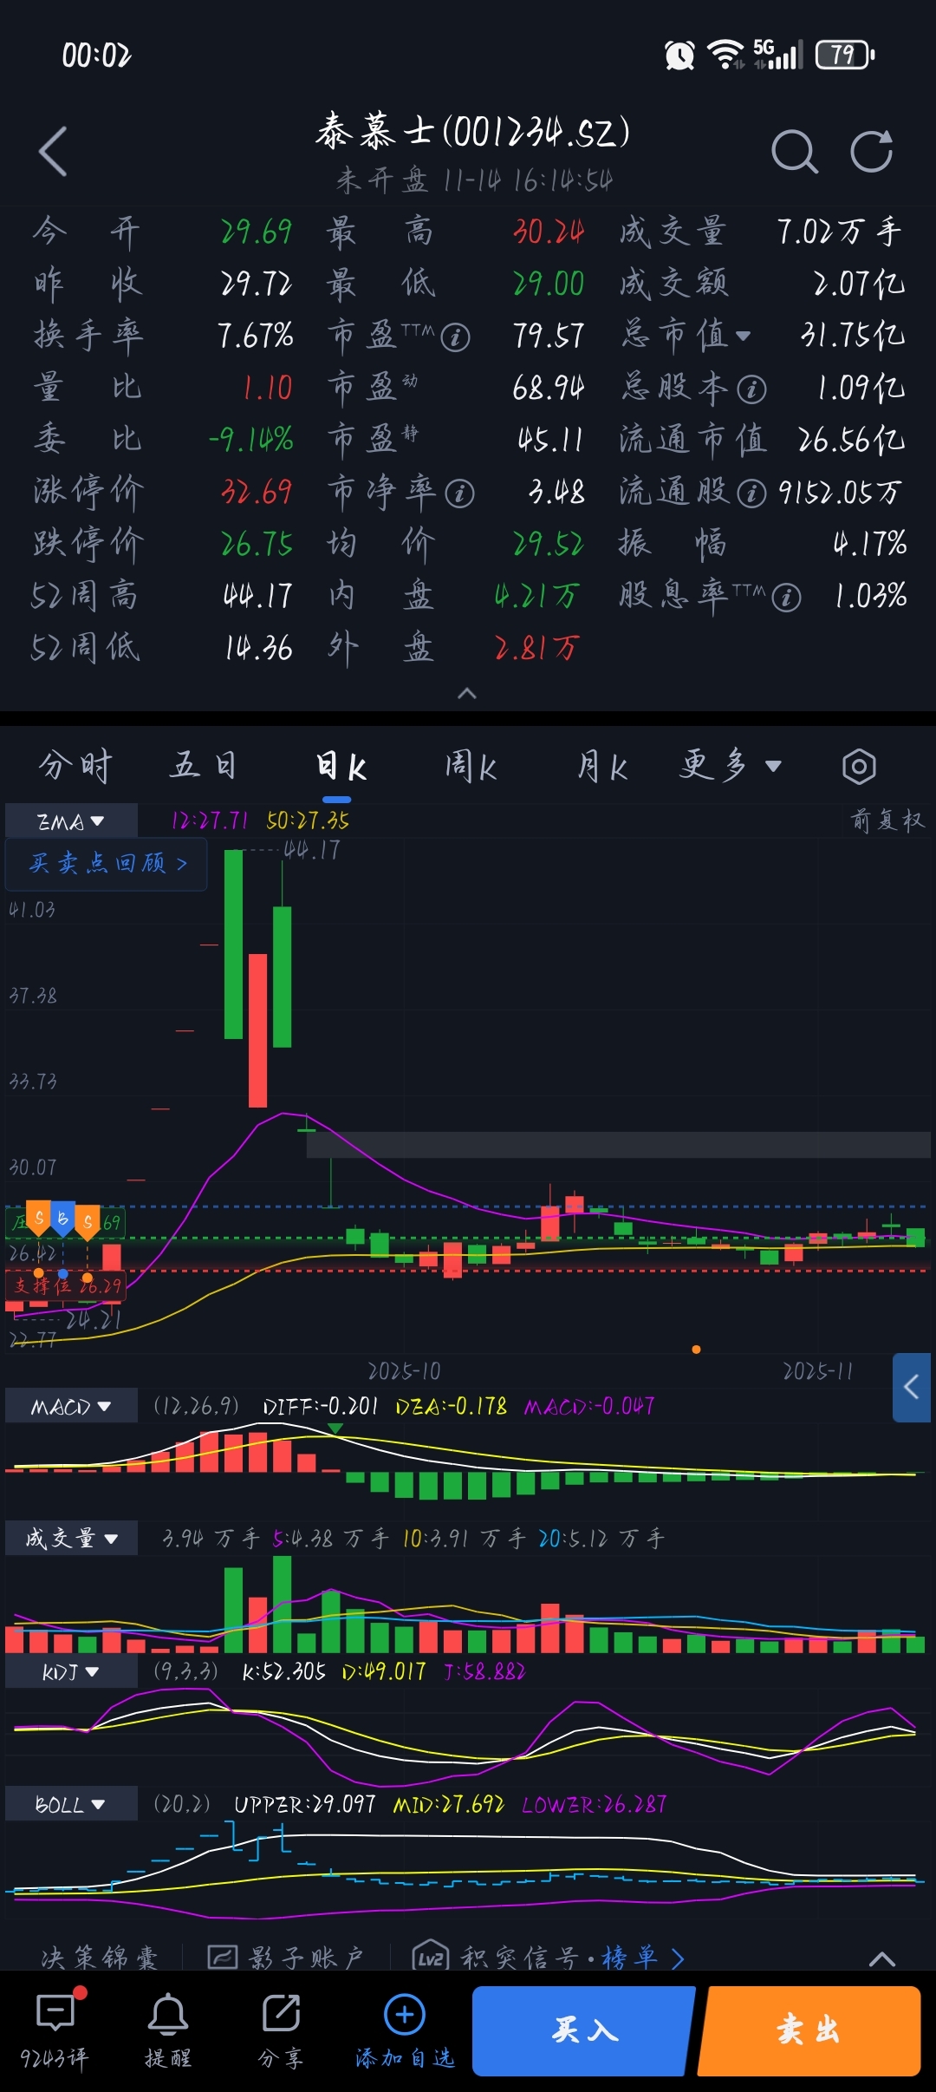Tap the first orange S signal marker

click(x=39, y=1218)
